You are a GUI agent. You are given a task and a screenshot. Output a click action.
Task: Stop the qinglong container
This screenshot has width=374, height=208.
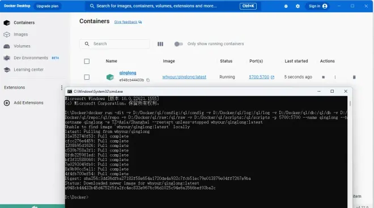[x=323, y=77]
